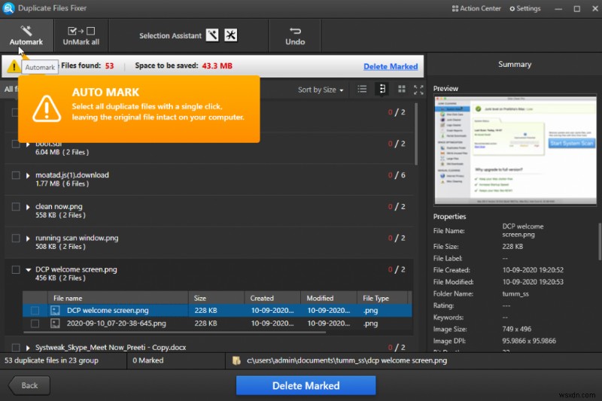Viewport: 602px width, 401px height.
Task: Check the running scan window.png group checkbox
Action: tap(16, 238)
